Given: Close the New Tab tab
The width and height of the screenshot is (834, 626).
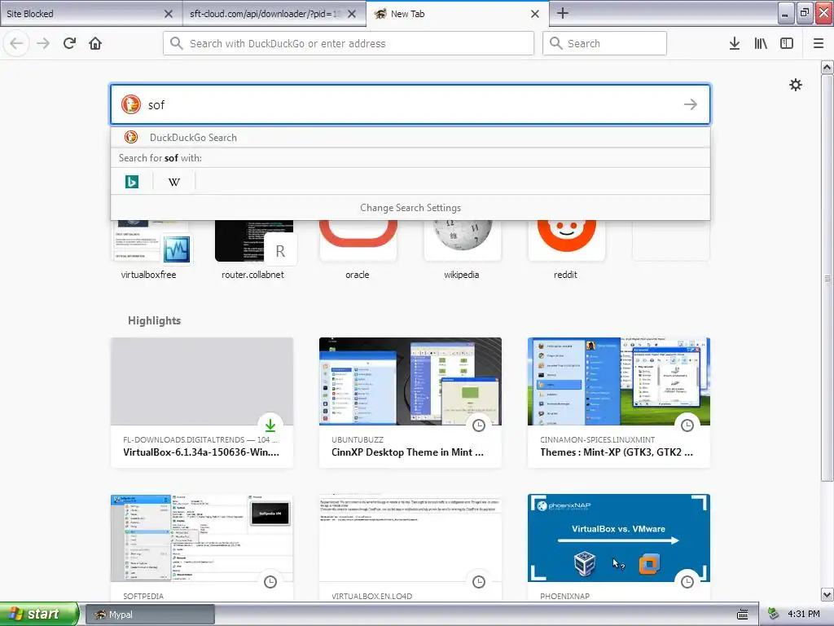Looking at the screenshot, I should pyautogui.click(x=535, y=14).
